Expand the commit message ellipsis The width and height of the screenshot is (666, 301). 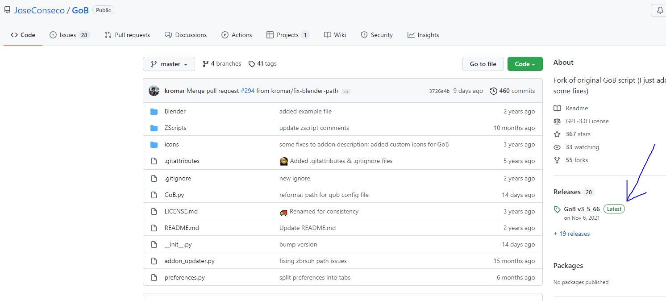click(345, 91)
